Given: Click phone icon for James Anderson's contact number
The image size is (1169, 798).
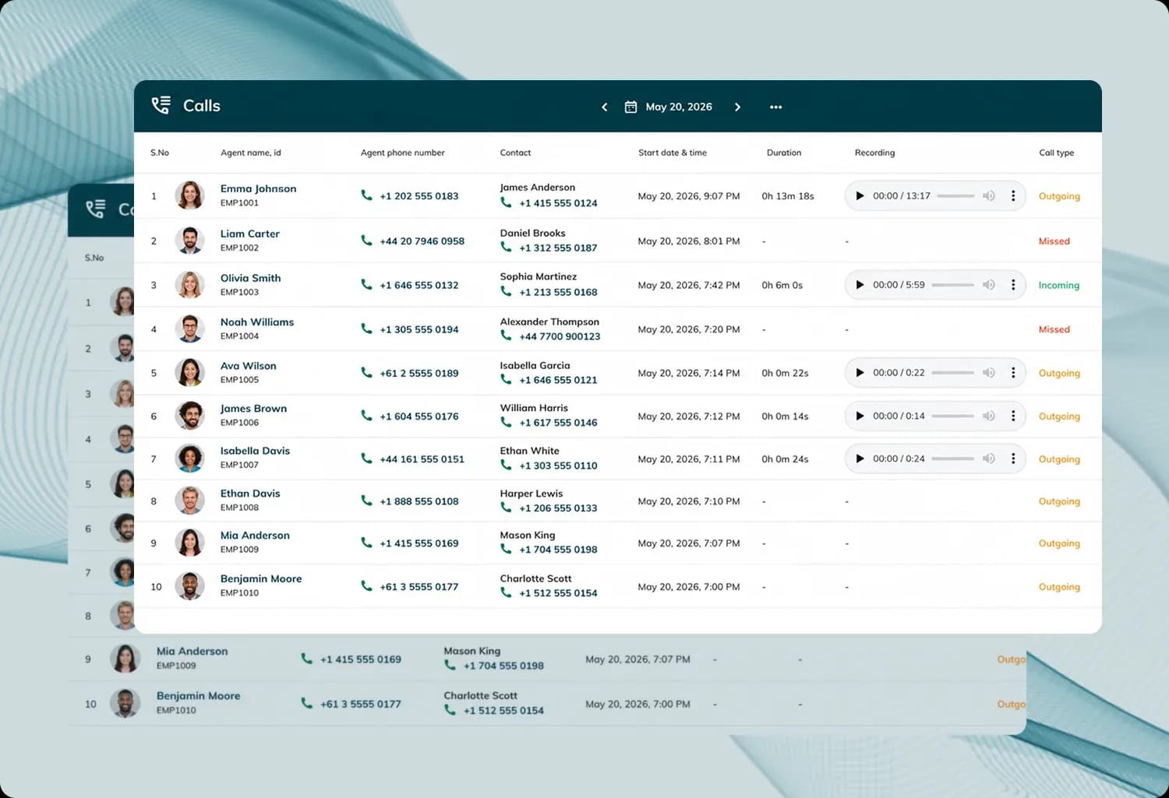Looking at the screenshot, I should (x=506, y=202).
